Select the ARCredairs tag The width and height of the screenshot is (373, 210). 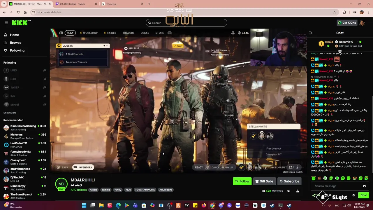click(x=166, y=190)
